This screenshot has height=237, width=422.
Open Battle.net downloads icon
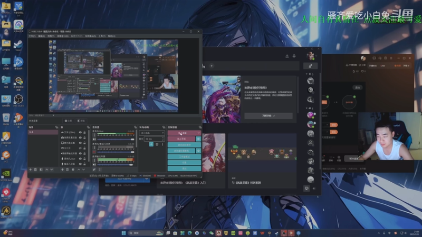(x=287, y=56)
